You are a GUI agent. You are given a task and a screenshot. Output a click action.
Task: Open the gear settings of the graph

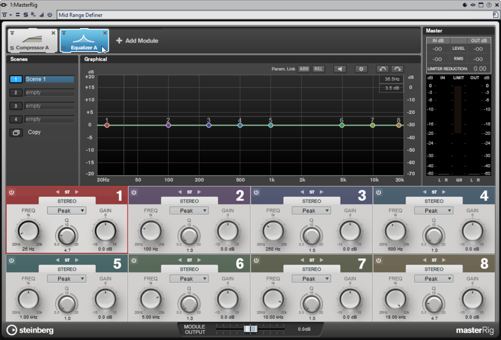coord(361,69)
